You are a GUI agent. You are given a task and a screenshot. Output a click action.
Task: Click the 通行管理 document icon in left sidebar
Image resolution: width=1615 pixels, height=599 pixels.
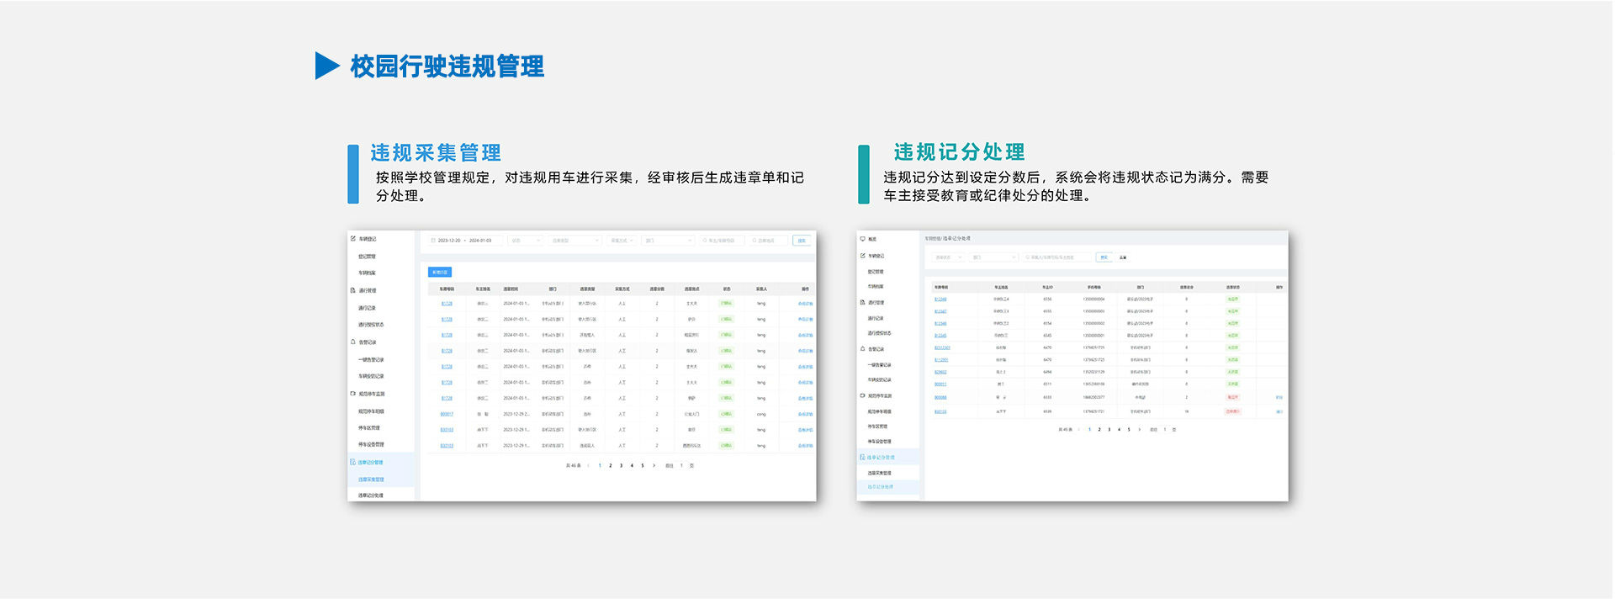pyautogui.click(x=353, y=290)
